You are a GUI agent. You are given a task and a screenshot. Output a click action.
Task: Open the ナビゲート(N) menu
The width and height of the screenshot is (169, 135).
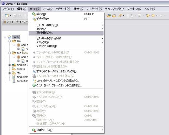[x=63, y=9]
